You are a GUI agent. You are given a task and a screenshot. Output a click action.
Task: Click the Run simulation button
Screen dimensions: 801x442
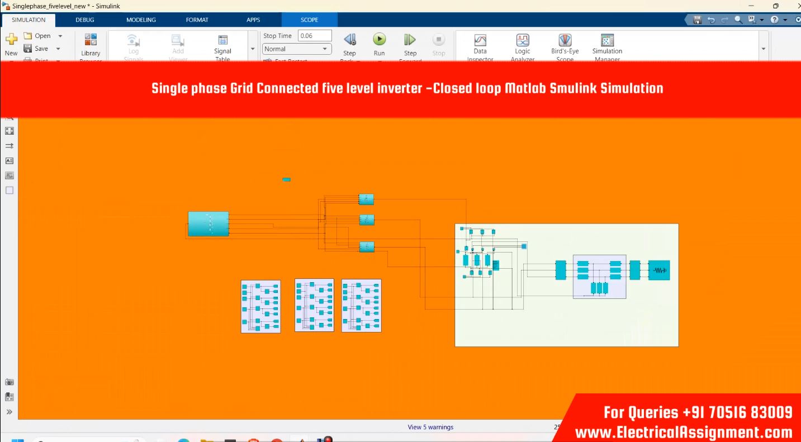point(379,40)
